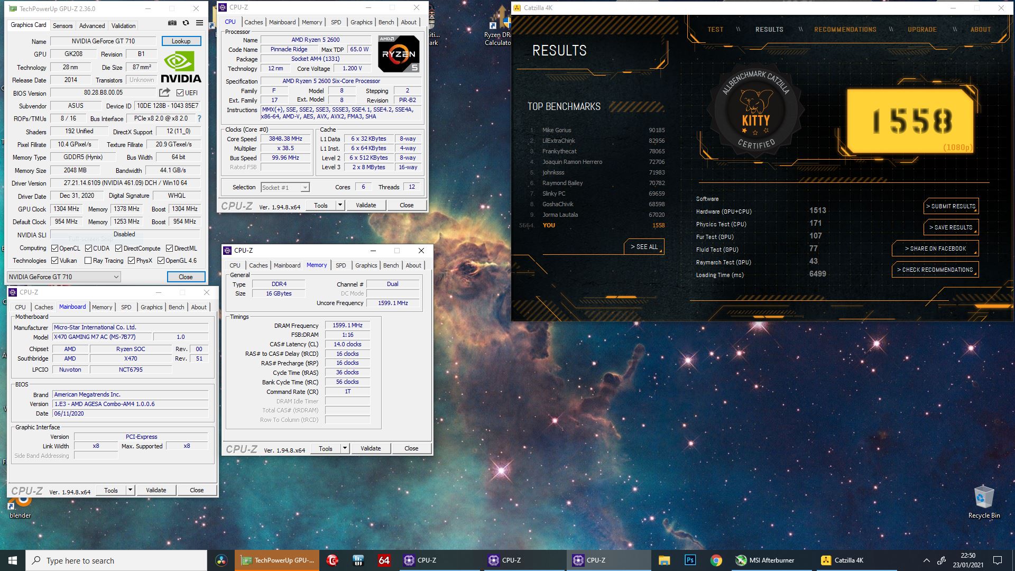Screen dimensions: 1015x571
Task: Toggle the Vulkan checkbox
Action: (54, 261)
